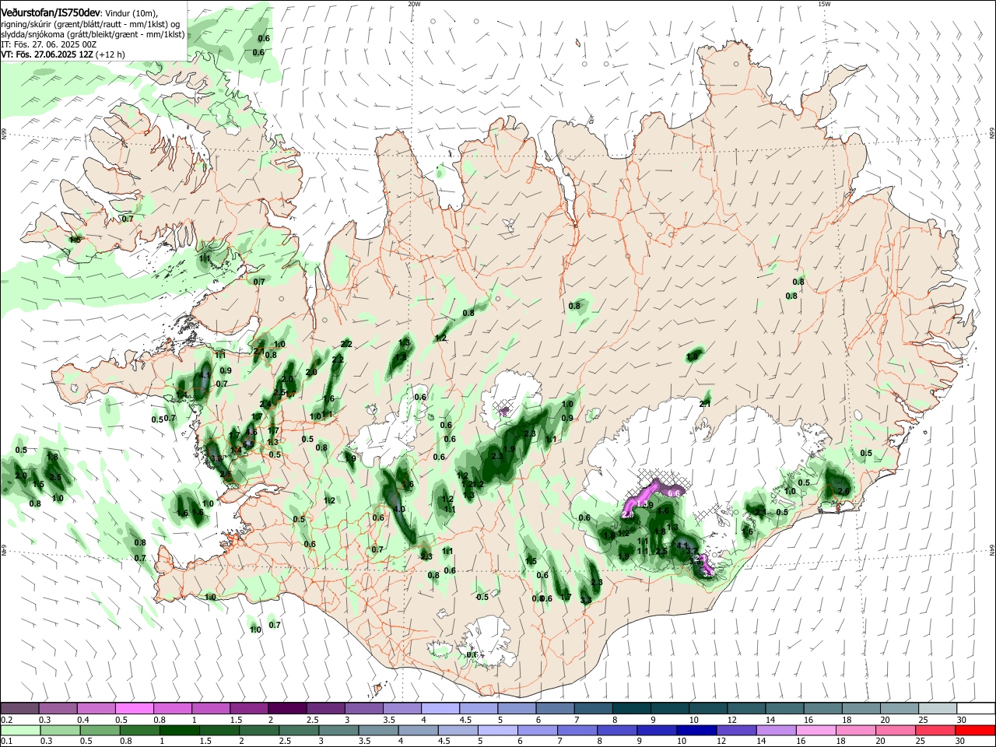Image resolution: width=996 pixels, height=747 pixels.
Task: Click the 'IT: Fös. 27. 06. 2025 00Z' line
Action: [x=48, y=45]
